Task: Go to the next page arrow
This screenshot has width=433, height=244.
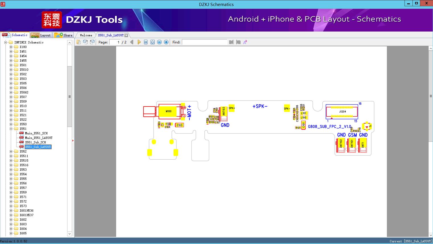Action: click(139, 42)
